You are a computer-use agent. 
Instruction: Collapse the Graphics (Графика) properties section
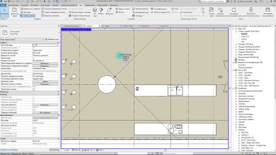tap(59, 43)
